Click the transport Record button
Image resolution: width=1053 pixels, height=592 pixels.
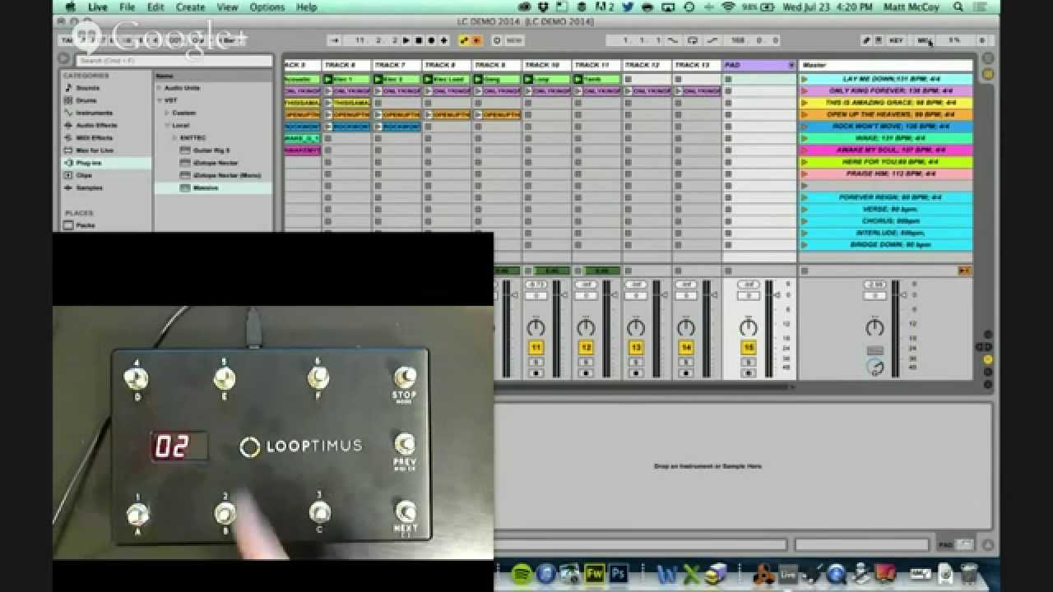click(x=429, y=40)
